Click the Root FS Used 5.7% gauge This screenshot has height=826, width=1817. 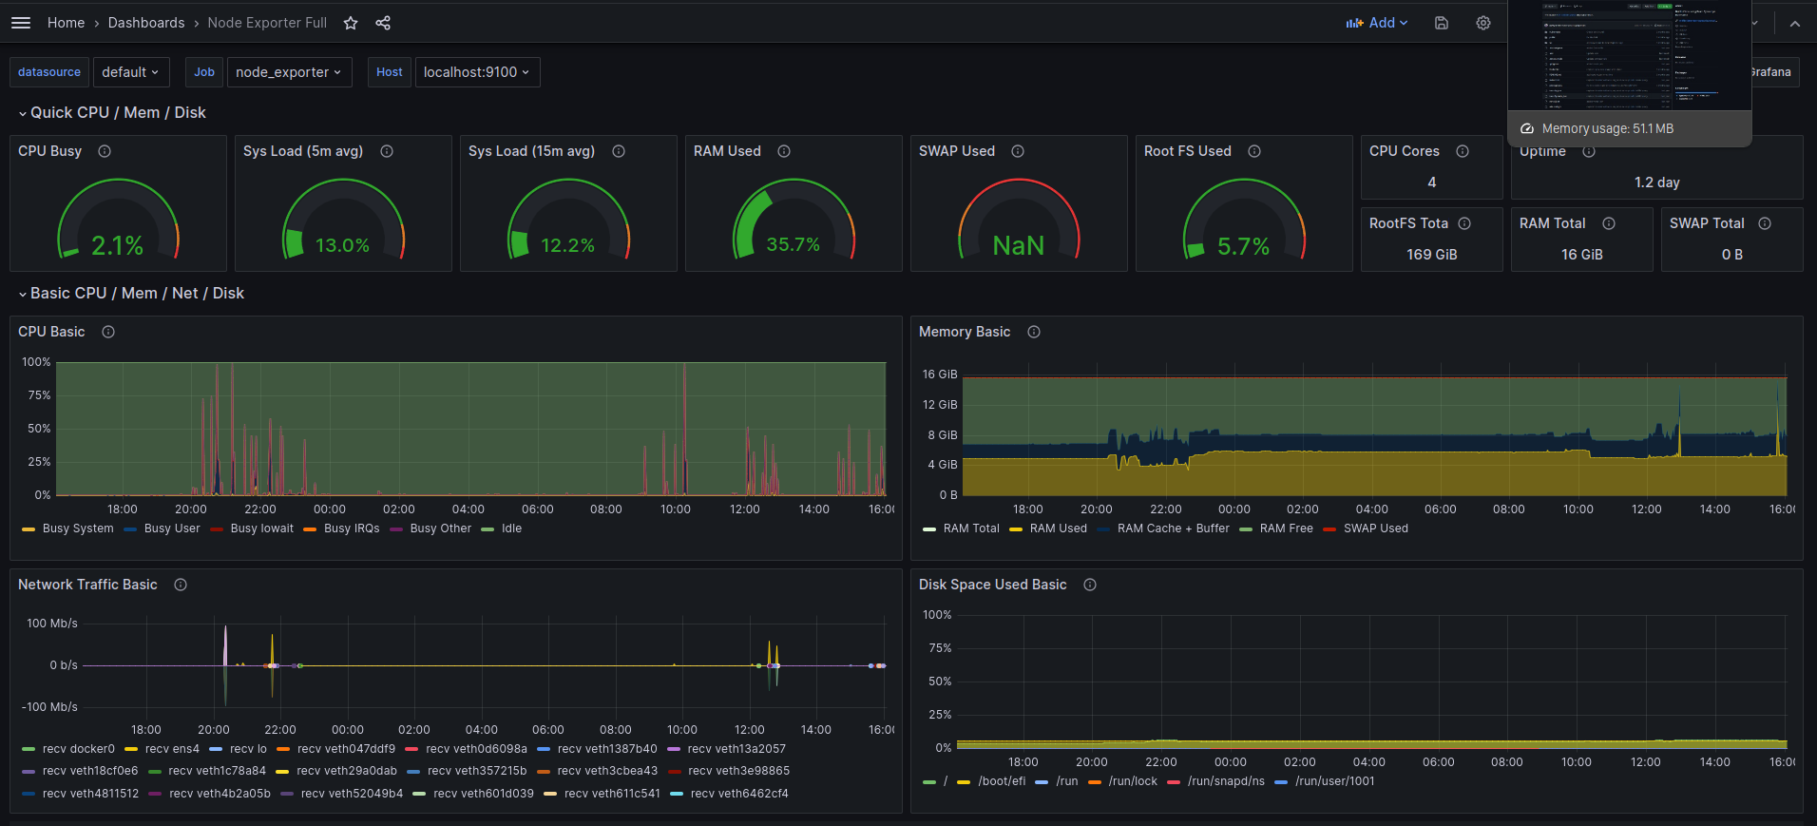point(1244,220)
